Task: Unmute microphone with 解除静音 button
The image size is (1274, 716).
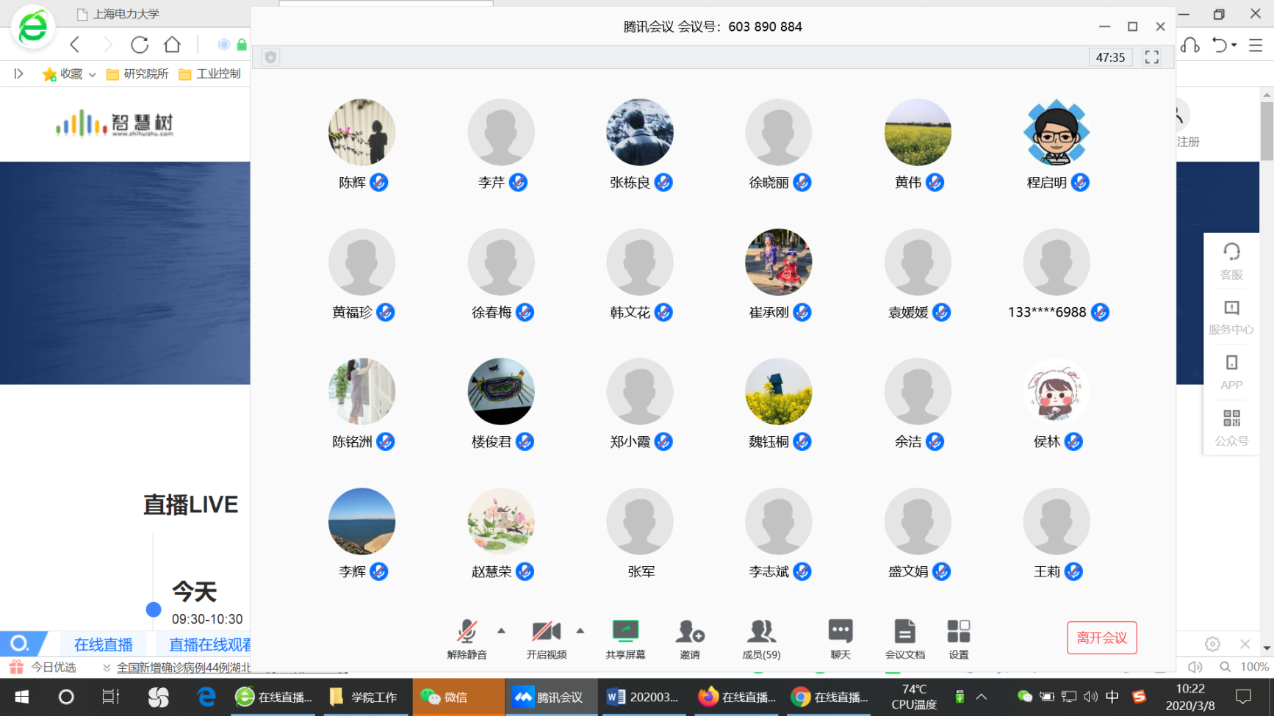Action: [x=467, y=639]
